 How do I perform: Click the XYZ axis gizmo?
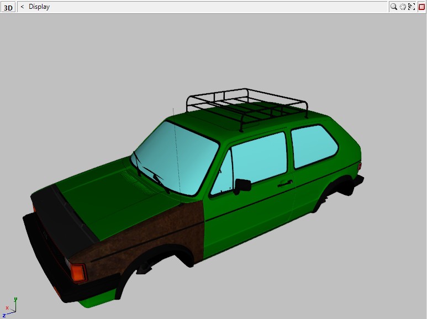click(x=10, y=307)
